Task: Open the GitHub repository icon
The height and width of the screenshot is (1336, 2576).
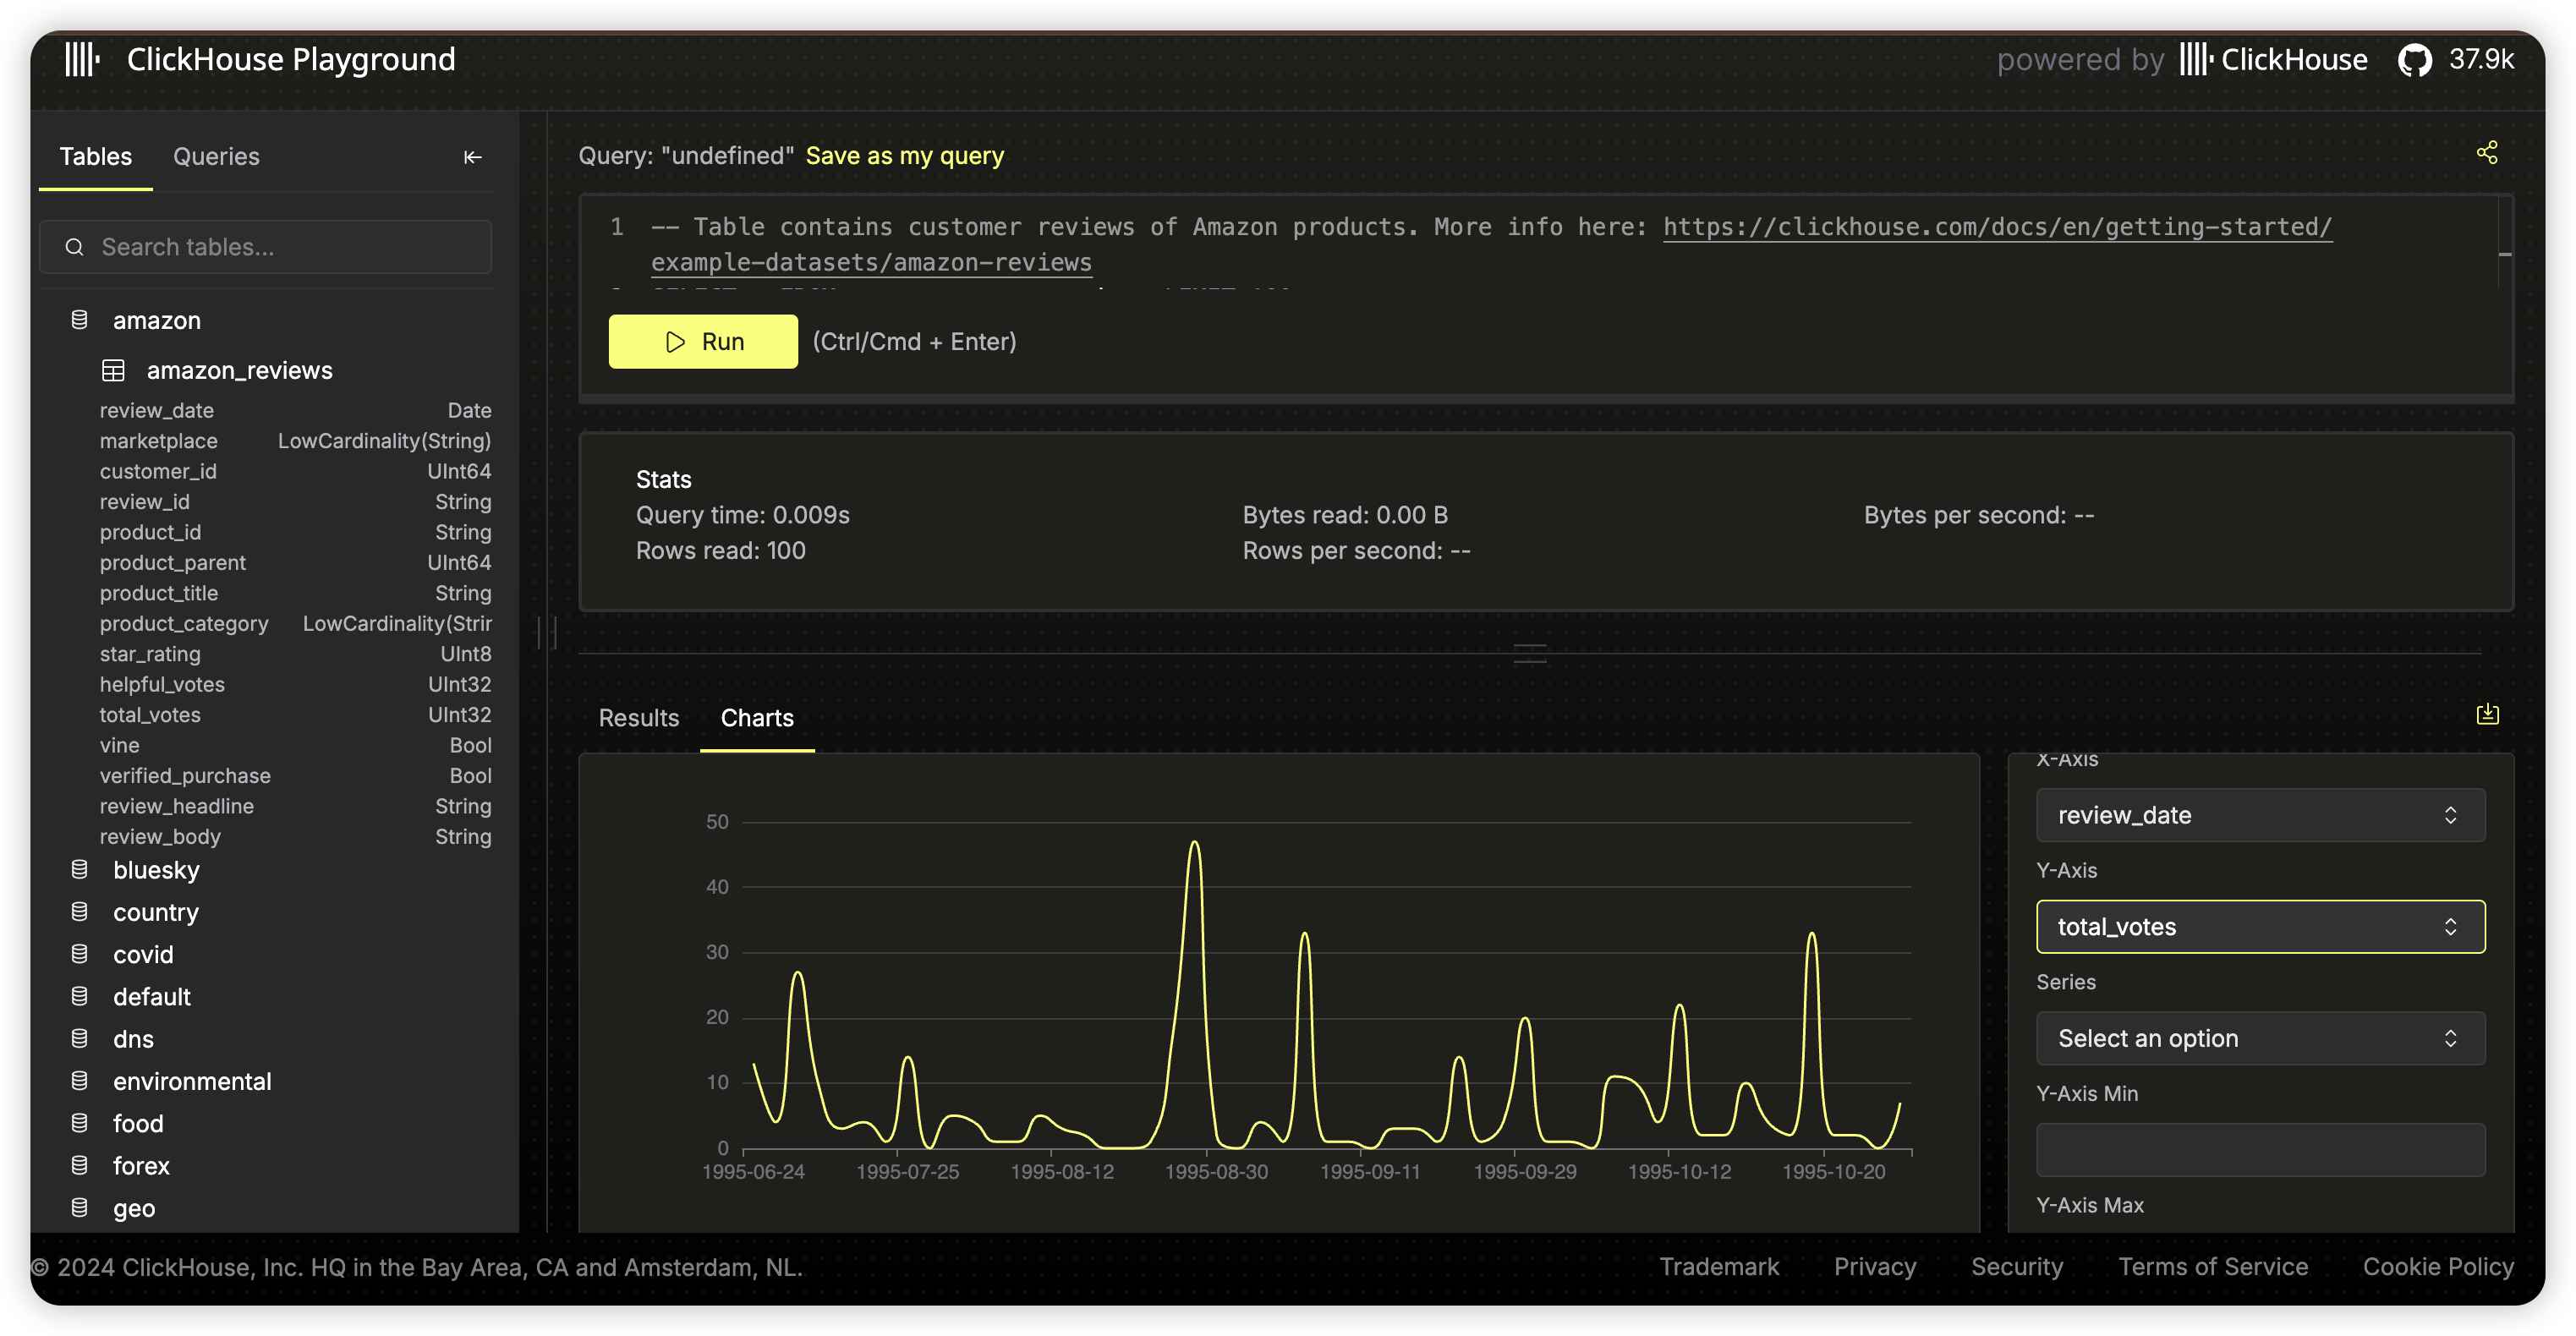Action: [2414, 60]
